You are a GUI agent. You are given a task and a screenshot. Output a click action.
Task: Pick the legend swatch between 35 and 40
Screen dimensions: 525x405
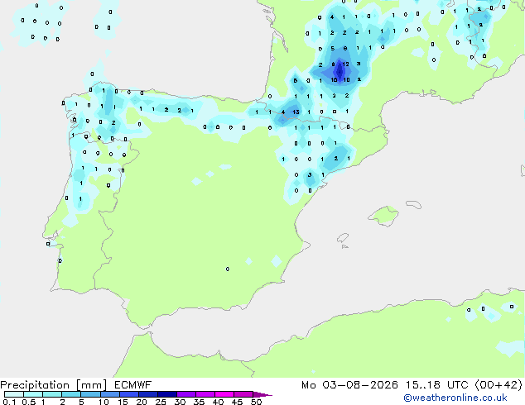(x=205, y=394)
